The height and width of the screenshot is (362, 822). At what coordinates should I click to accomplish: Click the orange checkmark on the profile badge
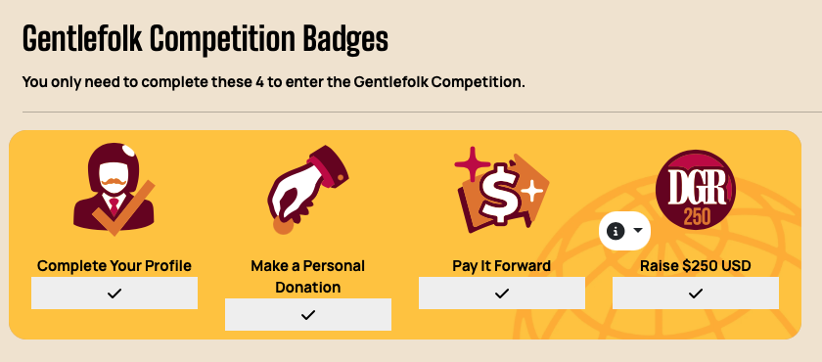[x=123, y=208]
